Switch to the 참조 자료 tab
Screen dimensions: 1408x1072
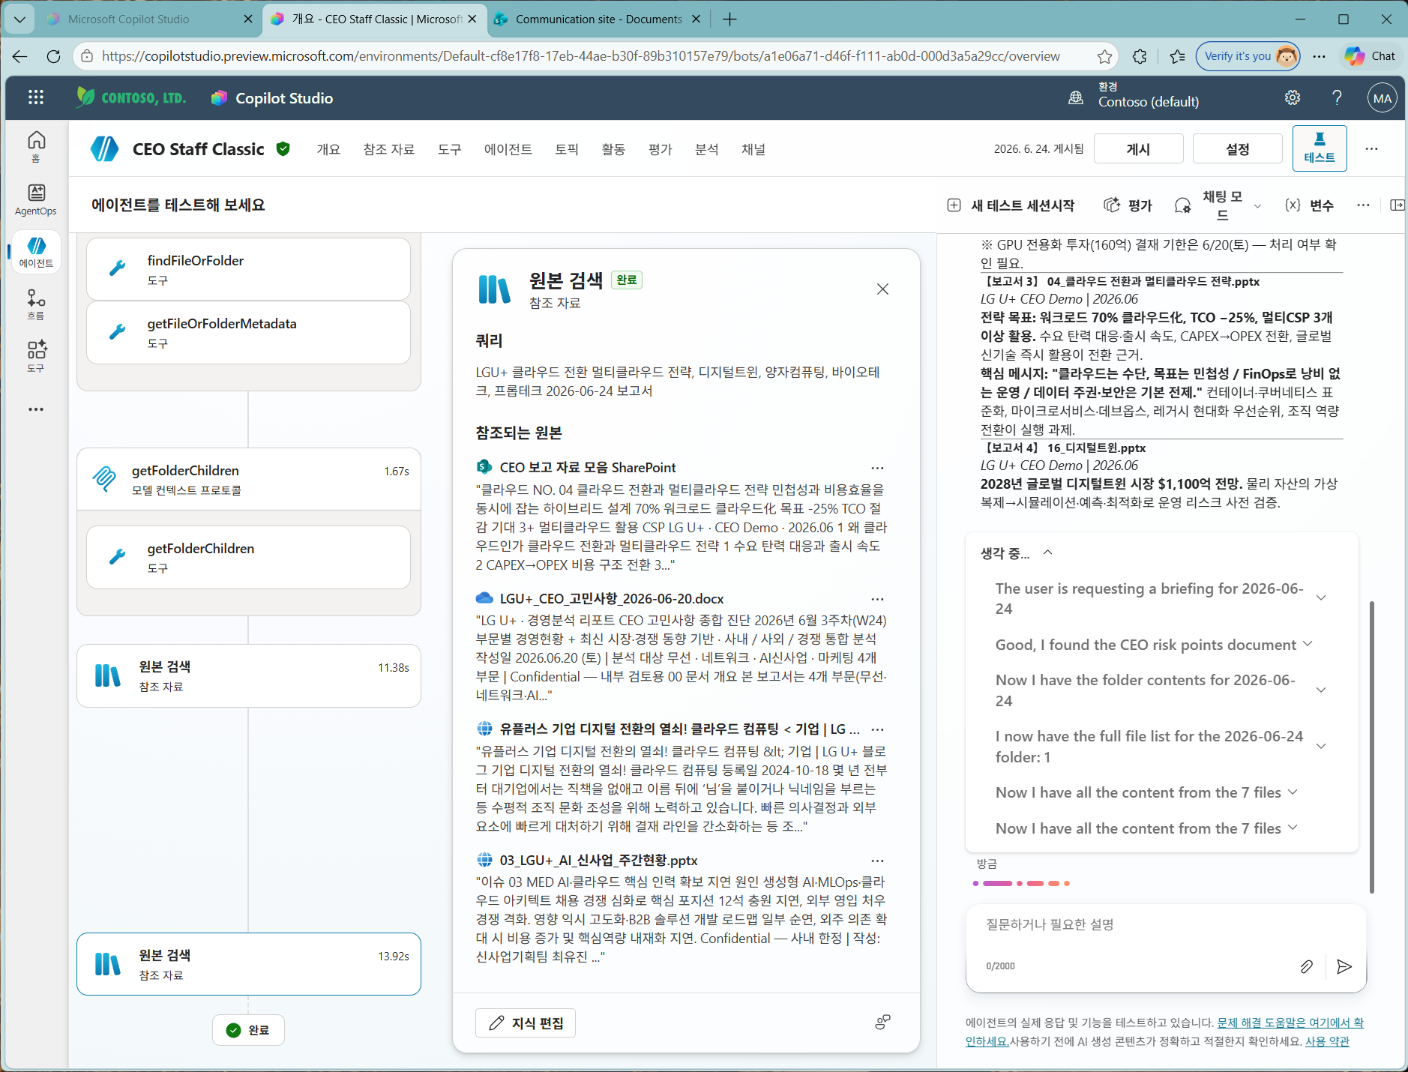click(388, 149)
